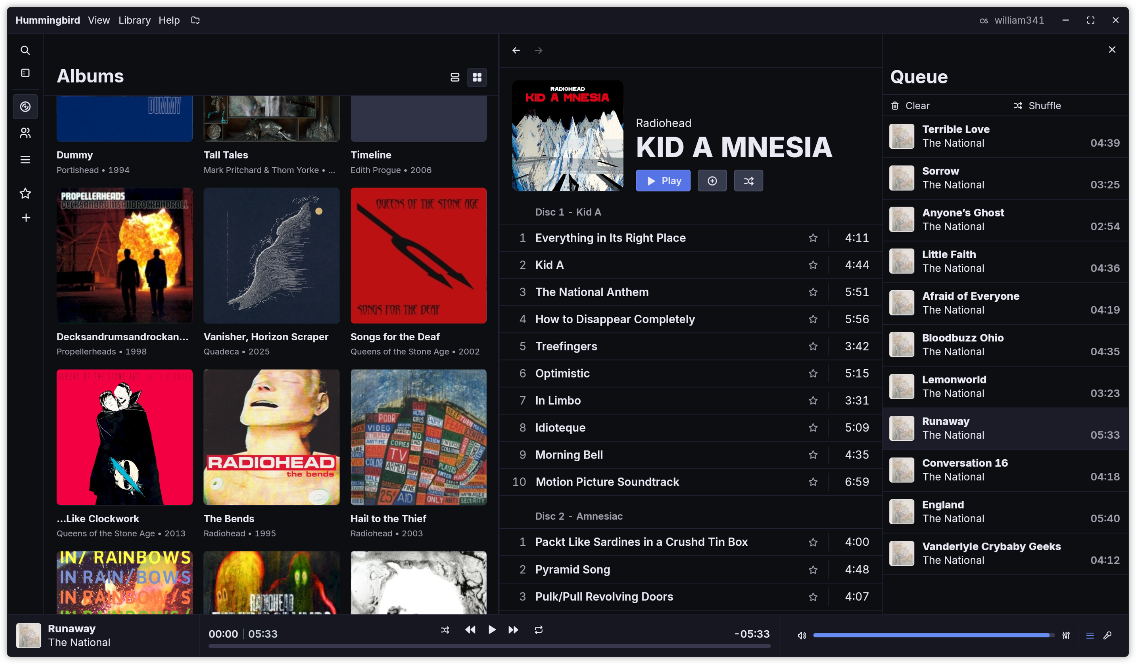This screenshot has height=664, width=1136.
Task: Select the Albums disc icon in sidebar
Action: click(25, 107)
